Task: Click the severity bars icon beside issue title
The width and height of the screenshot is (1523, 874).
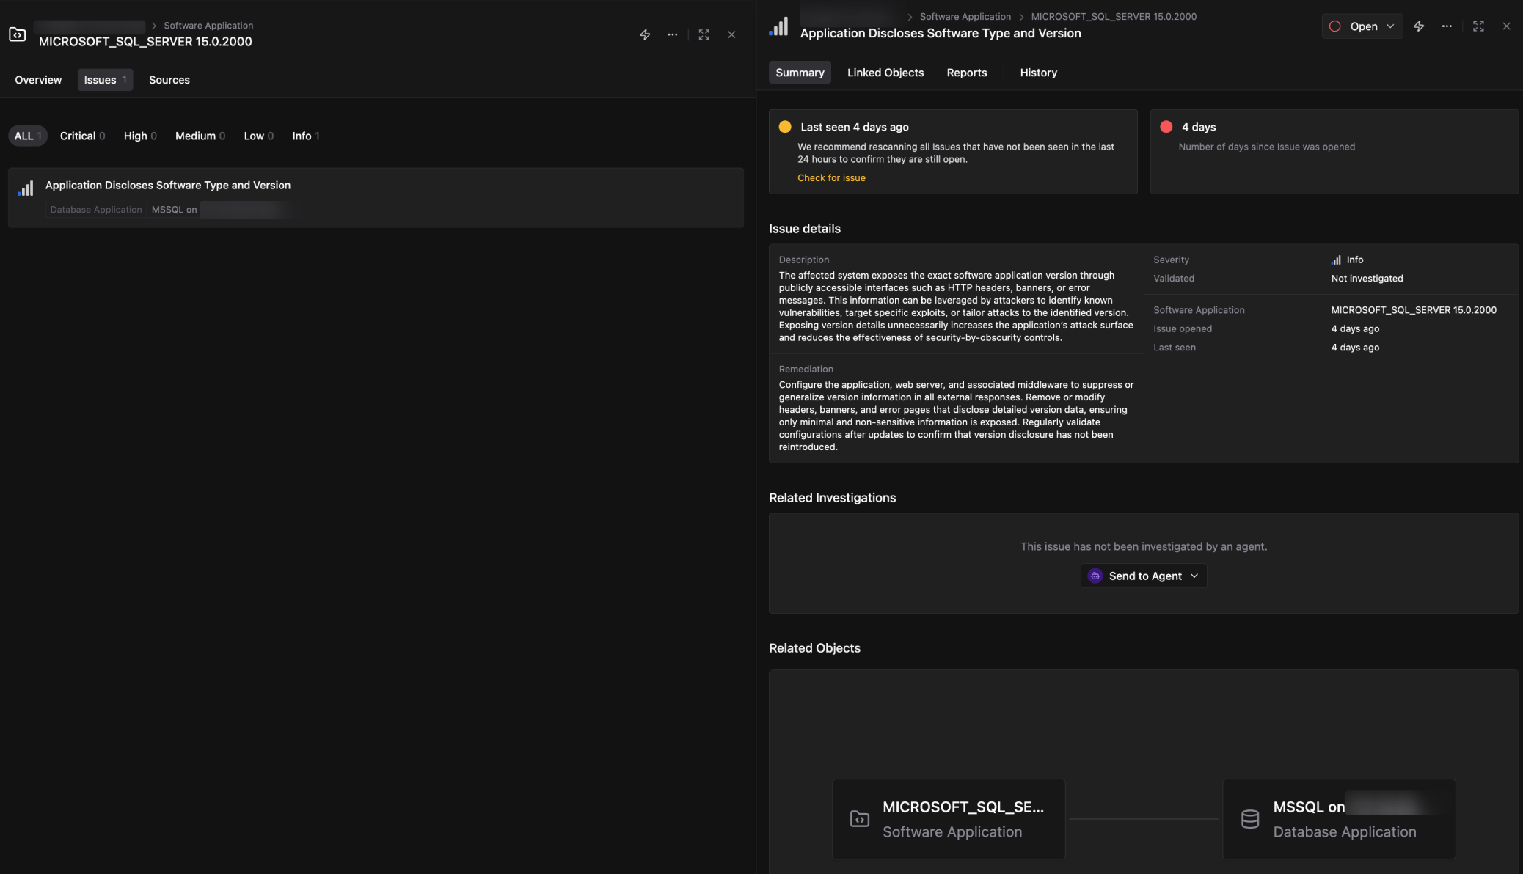Action: [x=778, y=27]
